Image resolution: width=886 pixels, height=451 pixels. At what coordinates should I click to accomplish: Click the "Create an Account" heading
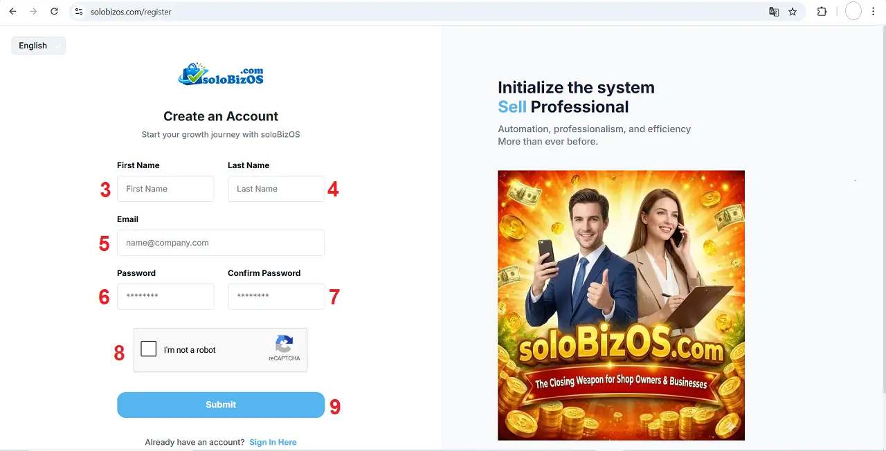[221, 116]
